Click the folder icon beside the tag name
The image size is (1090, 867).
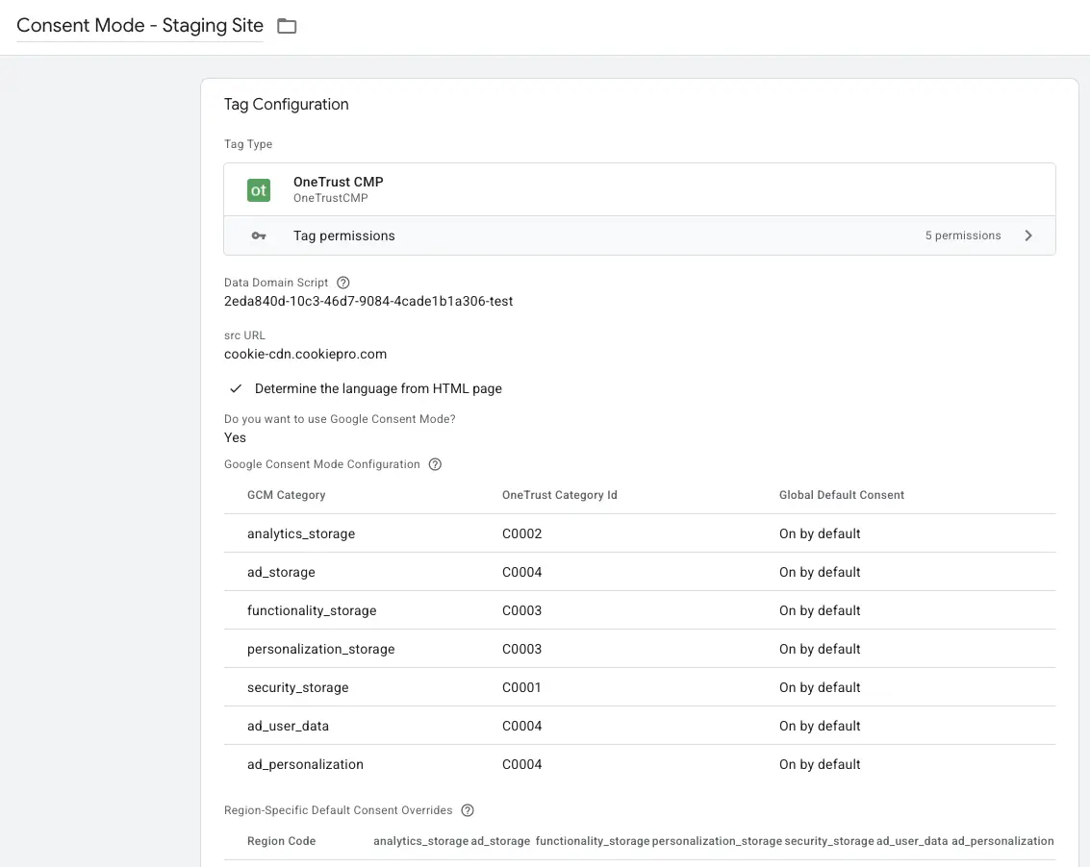287,26
